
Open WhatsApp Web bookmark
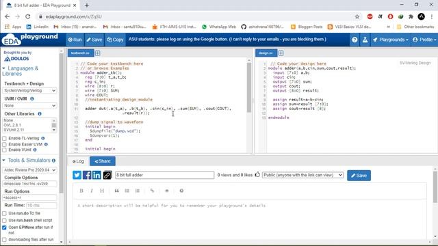pos(219,27)
